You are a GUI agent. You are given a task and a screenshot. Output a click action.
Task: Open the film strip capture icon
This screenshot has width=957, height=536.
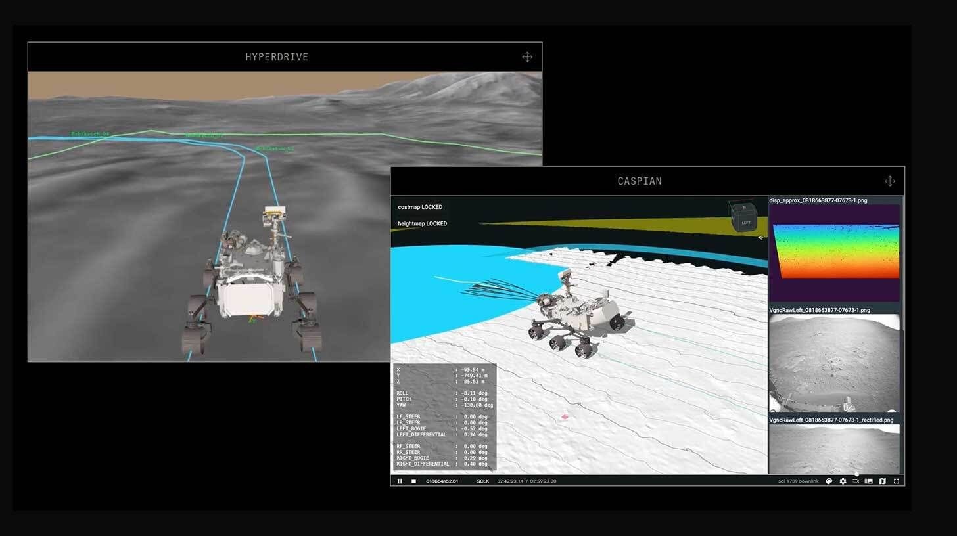tap(868, 481)
